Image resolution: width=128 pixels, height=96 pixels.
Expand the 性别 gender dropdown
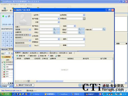point(75,26)
